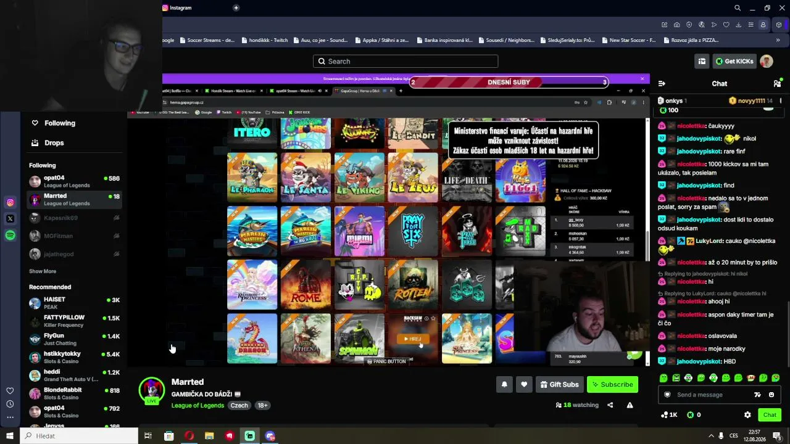This screenshot has height=444, width=790.
Task: Open the Soccer Streams bookmark
Action: pos(207,40)
